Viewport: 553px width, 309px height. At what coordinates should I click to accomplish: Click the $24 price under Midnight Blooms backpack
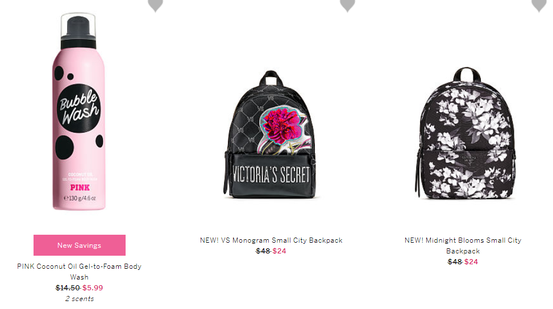pyautogui.click(x=471, y=262)
